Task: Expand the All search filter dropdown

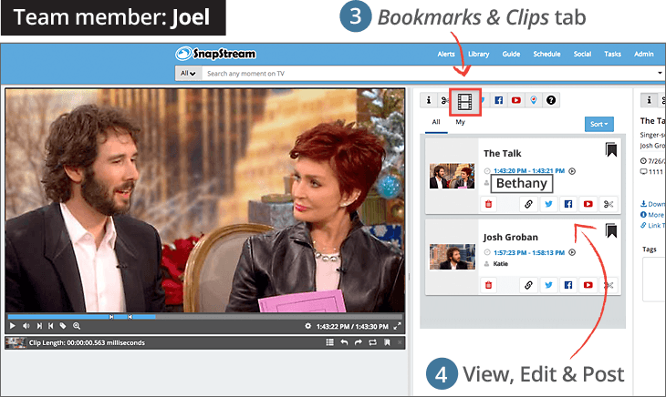Action: [x=188, y=72]
